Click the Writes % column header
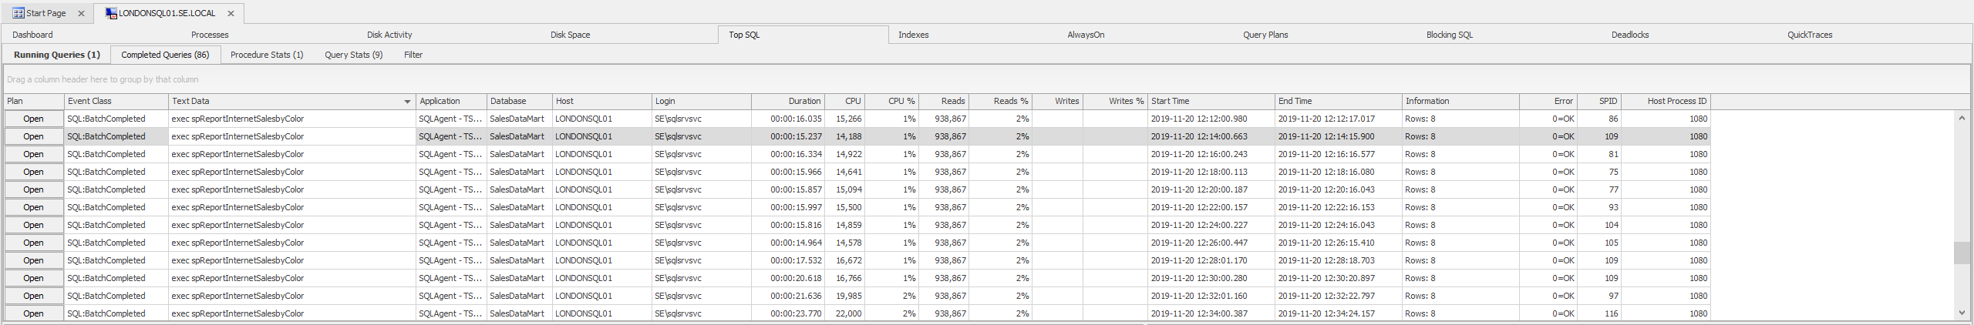 coord(1116,102)
